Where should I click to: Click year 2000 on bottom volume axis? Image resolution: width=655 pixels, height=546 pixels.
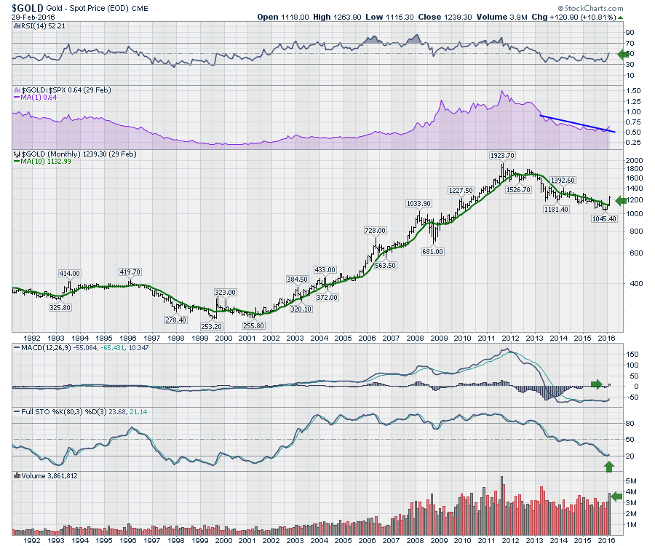pyautogui.click(x=224, y=540)
